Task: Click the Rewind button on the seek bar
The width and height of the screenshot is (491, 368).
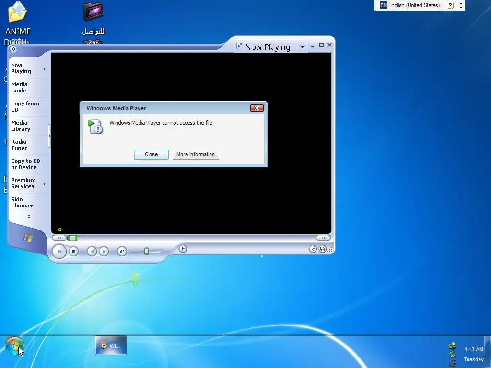Action: pyautogui.click(x=59, y=238)
